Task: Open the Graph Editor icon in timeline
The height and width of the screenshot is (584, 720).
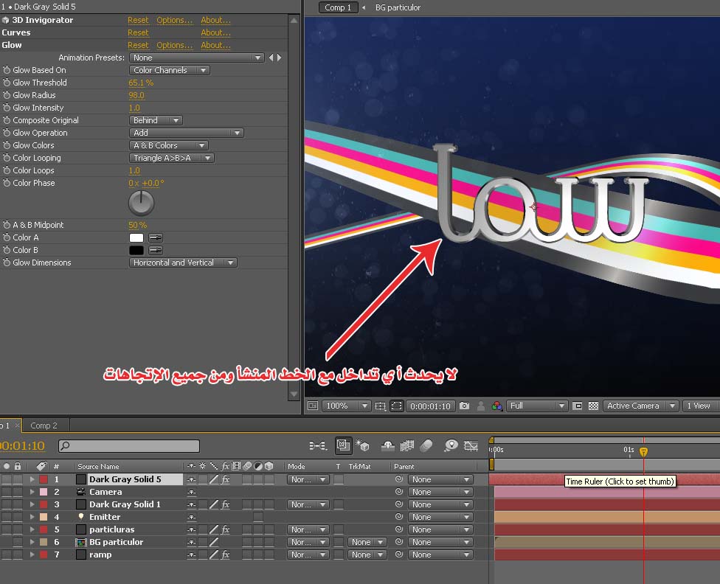Action: coord(471,445)
